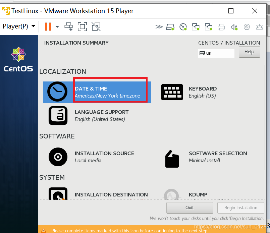Maximize the VMware Player window

pos(231,11)
